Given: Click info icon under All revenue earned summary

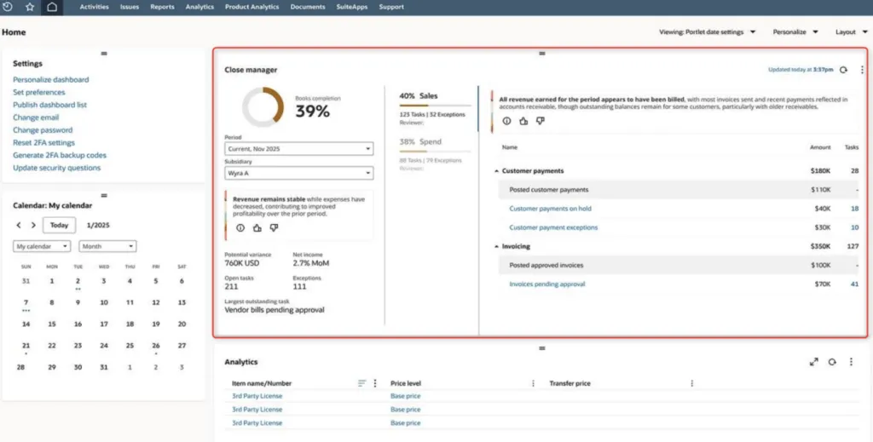Looking at the screenshot, I should [506, 121].
